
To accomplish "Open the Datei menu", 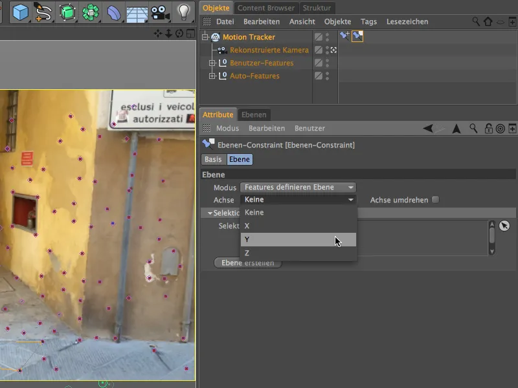I will pos(225,22).
